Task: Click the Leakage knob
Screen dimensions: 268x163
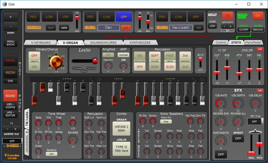Action: click(59, 137)
